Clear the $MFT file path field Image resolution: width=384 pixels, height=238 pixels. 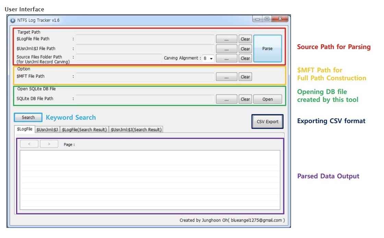coord(245,77)
